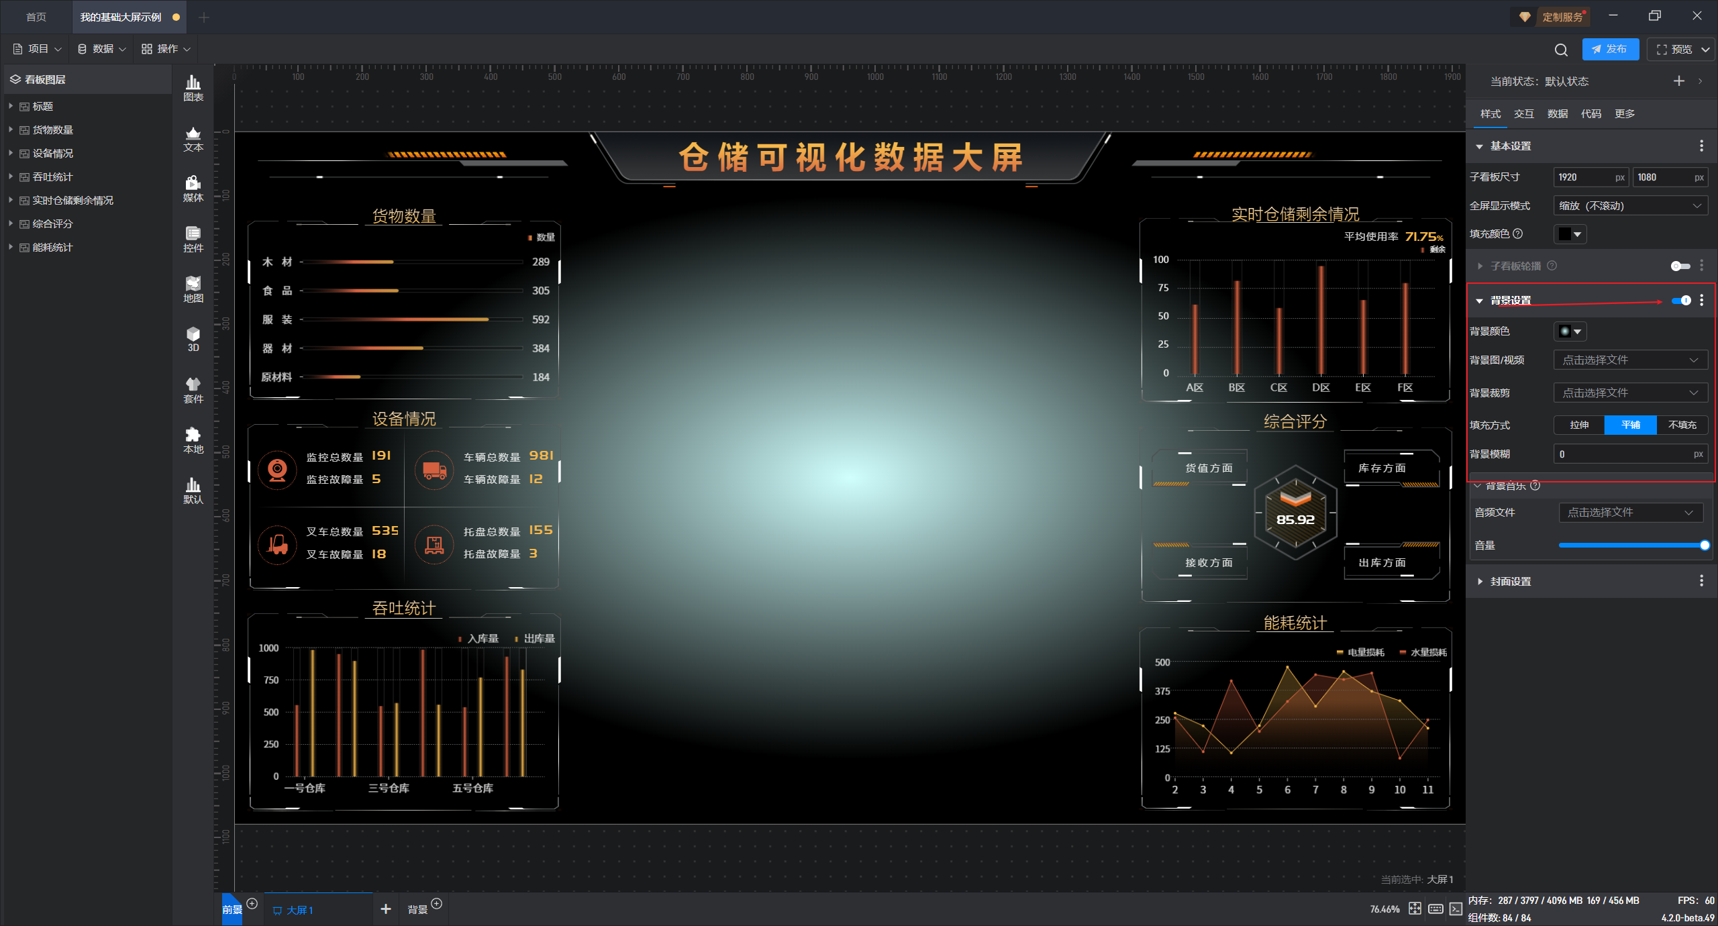Select 拉伸 fill mode option
1718x926 pixels.
tap(1579, 425)
